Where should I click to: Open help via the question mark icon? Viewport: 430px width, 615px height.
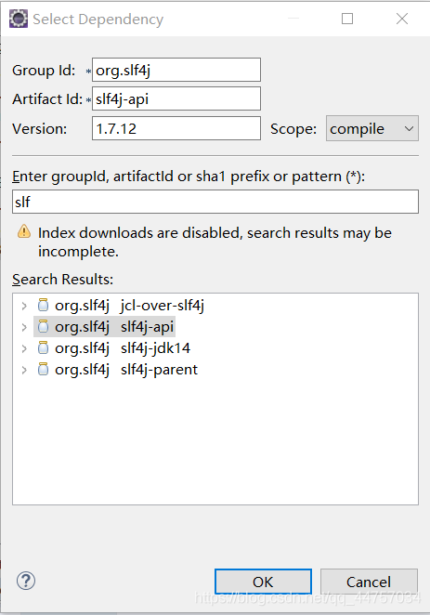(x=26, y=581)
